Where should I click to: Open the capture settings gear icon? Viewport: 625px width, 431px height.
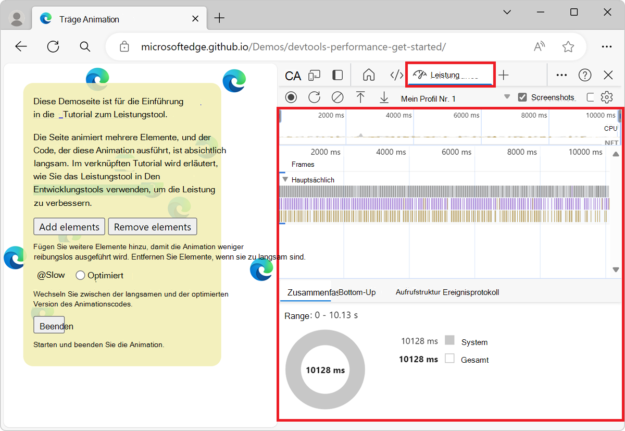pyautogui.click(x=606, y=97)
